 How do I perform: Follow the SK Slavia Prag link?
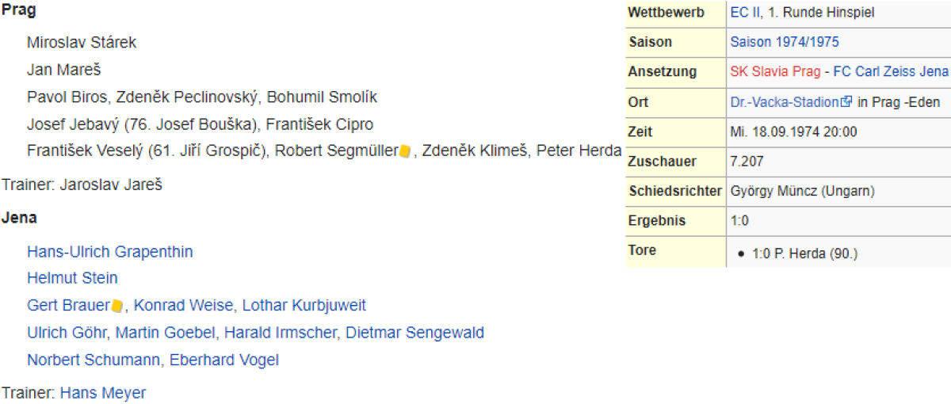[x=775, y=71]
